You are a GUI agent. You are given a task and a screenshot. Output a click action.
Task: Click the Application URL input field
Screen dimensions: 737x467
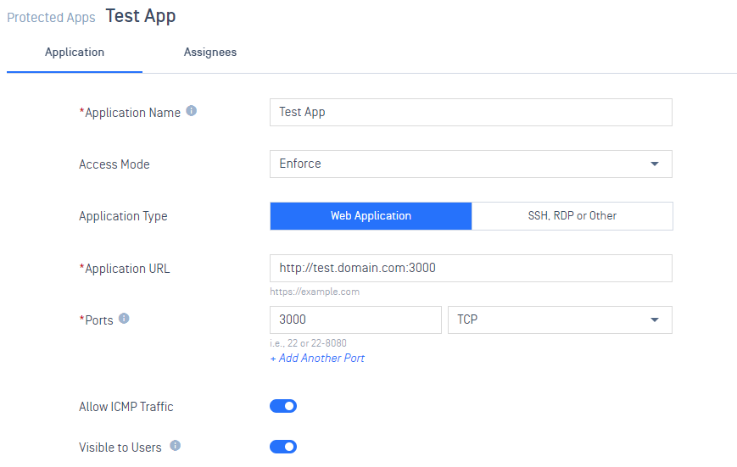click(471, 269)
